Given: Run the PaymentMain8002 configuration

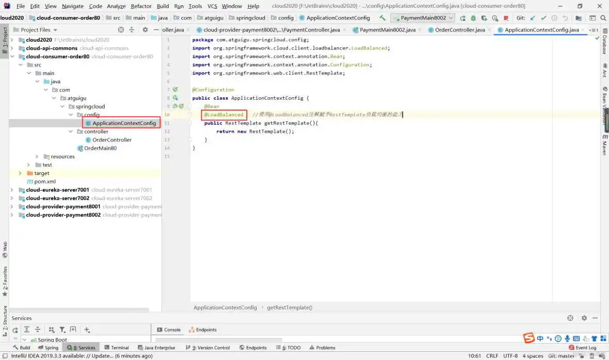Looking at the screenshot, I should (x=463, y=17).
